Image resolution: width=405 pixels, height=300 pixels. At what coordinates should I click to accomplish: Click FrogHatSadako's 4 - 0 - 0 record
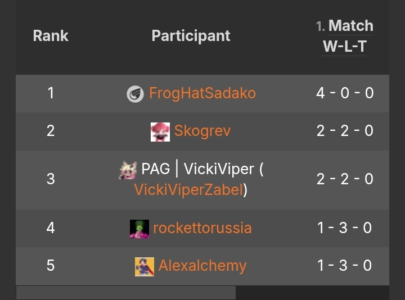click(x=345, y=93)
